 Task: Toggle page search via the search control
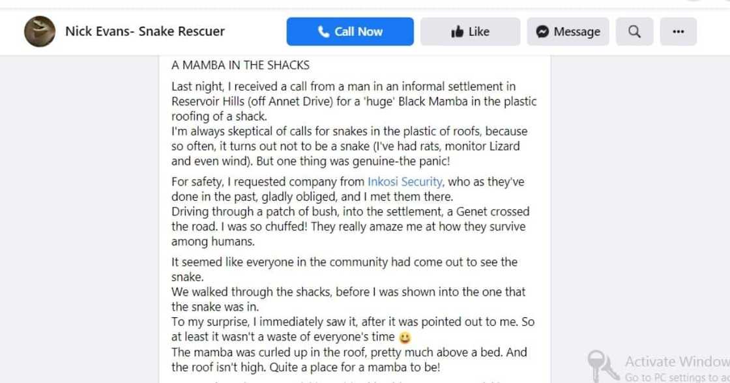pos(634,31)
